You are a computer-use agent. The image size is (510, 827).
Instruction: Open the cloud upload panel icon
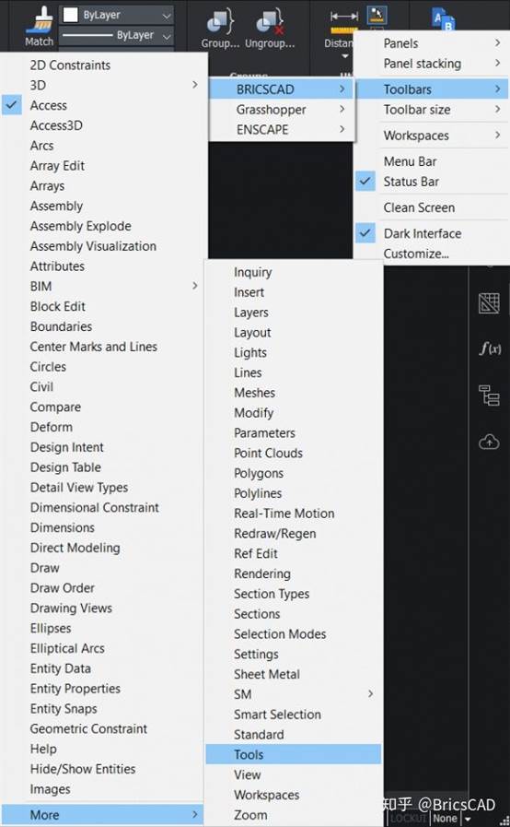[x=489, y=442]
